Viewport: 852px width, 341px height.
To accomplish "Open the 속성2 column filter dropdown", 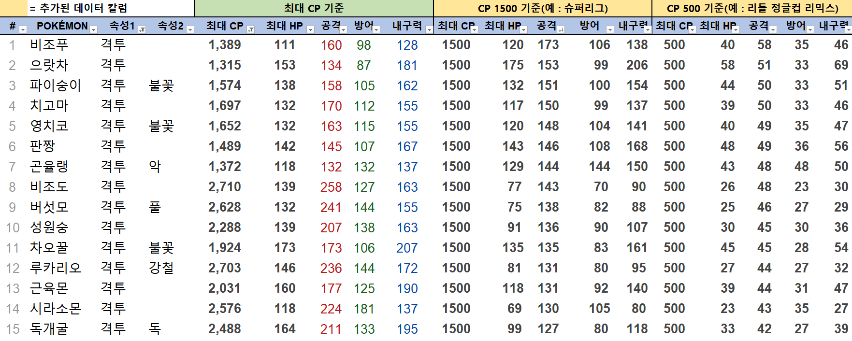I will coord(190,30).
